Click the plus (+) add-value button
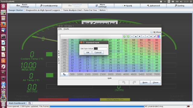193x108 pixels. [147, 36]
